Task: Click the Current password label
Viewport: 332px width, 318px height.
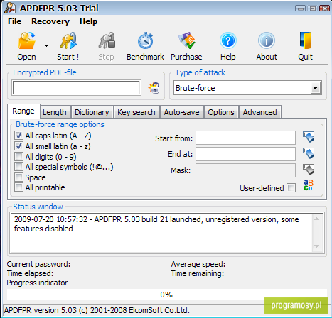Action: pyautogui.click(x=38, y=264)
